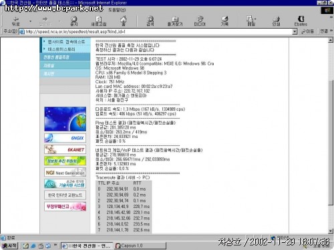Open the Back button history dropdown arrow
Viewport: 334px width, 250px height.
click(31, 21)
